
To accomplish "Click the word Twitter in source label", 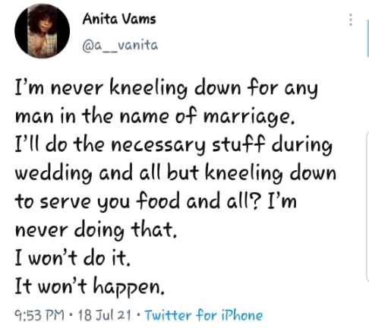I will (168, 315).
